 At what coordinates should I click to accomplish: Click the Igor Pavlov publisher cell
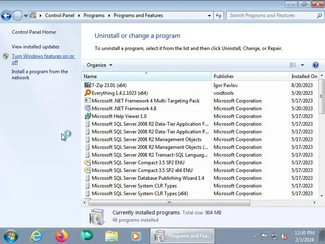coord(225,85)
